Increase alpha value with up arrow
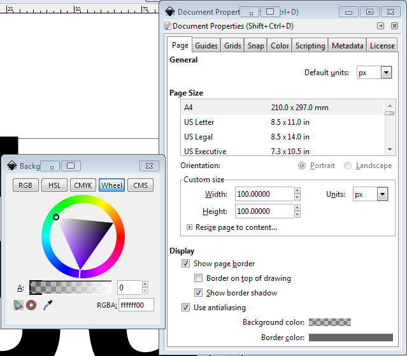 coord(145,284)
